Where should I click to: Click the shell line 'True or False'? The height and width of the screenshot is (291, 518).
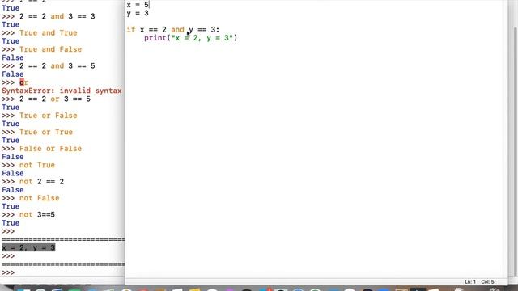[x=49, y=116]
